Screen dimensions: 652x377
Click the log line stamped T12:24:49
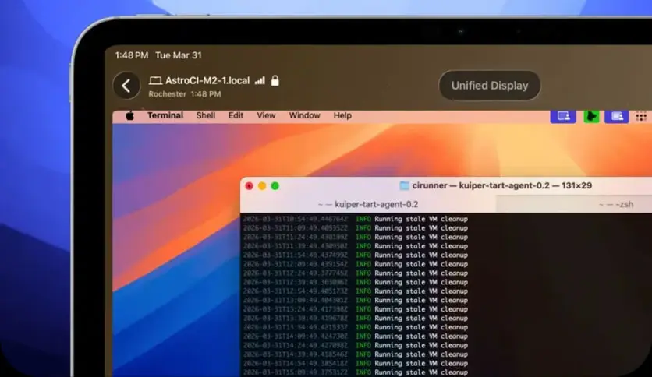coord(356,273)
